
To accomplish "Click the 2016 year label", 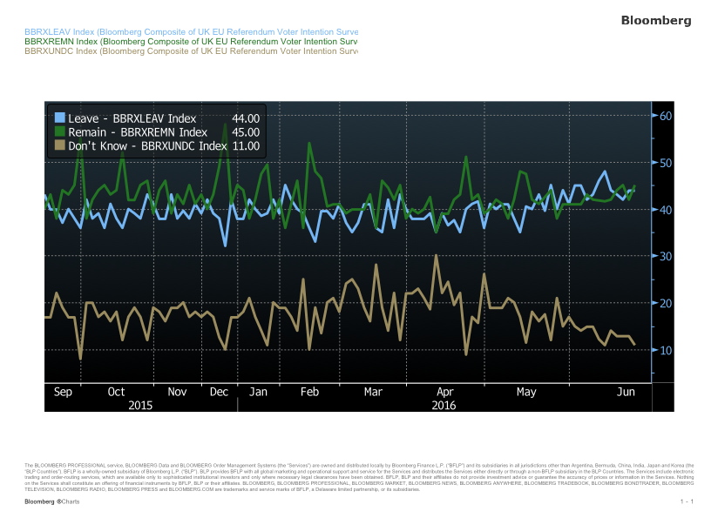I will tap(444, 406).
